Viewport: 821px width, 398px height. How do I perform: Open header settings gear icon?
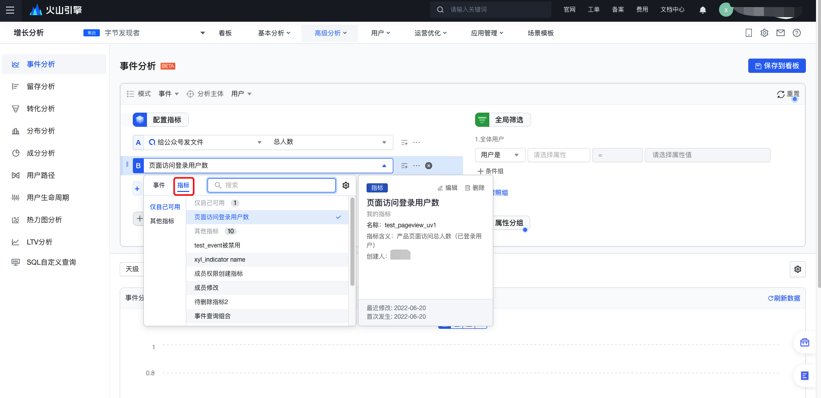click(x=764, y=33)
